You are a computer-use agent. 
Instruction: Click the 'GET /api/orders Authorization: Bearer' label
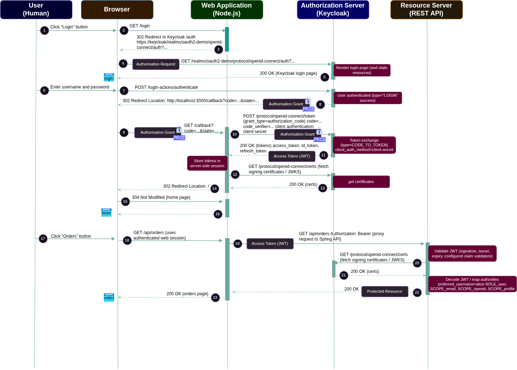(341, 236)
